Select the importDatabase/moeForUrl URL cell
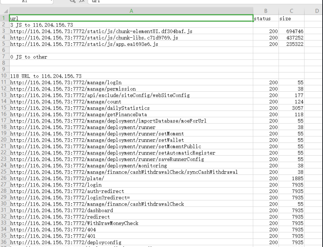Image resolution: width=323 pixels, height=247 pixels. (x=131, y=121)
